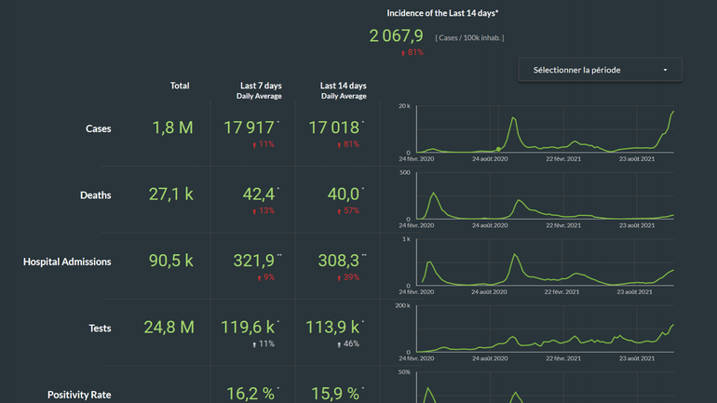Click the period selector dropdown arrow
The width and height of the screenshot is (717, 403).
(665, 70)
